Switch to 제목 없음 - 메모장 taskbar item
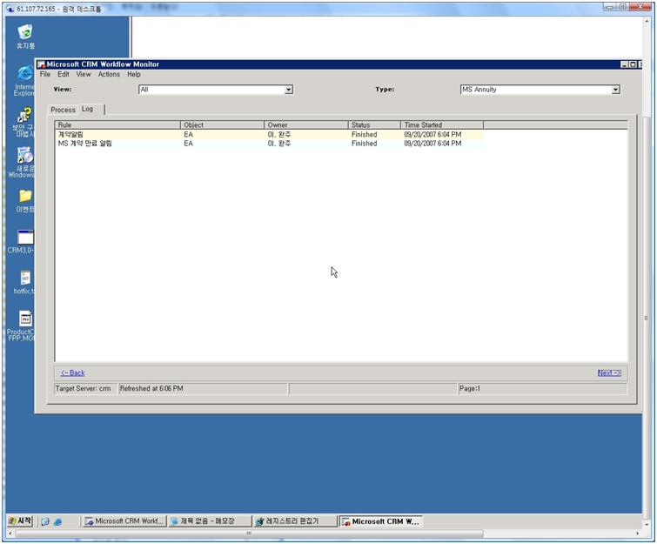Viewport: 657px width, 544px height. pyautogui.click(x=210, y=521)
